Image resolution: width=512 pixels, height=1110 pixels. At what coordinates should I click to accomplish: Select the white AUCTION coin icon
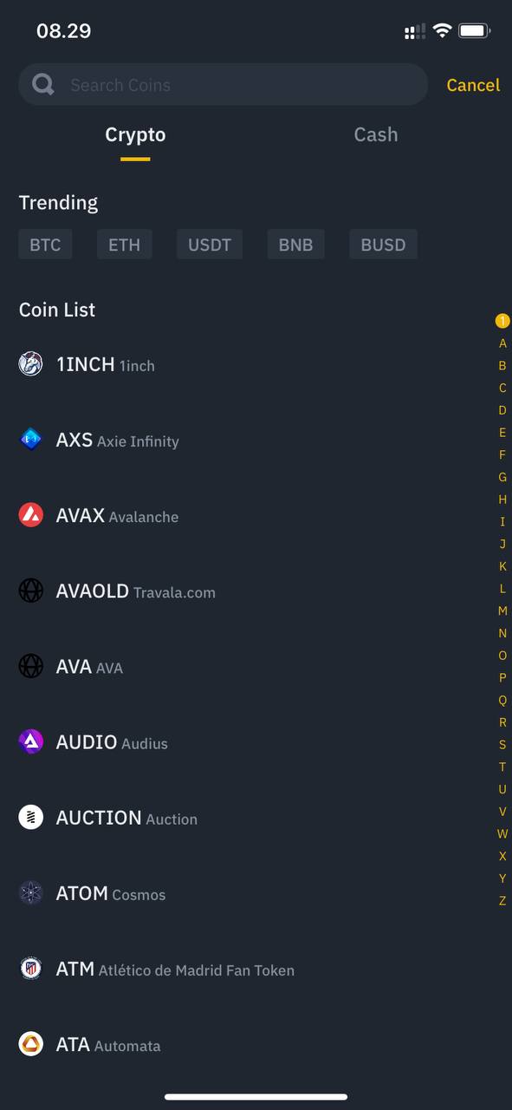(x=30, y=817)
